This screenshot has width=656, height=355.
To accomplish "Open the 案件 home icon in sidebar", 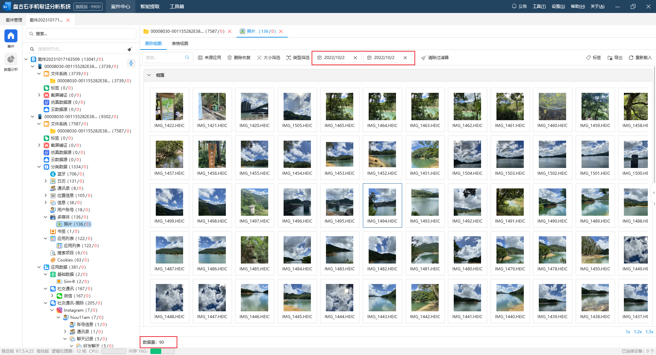I will click(11, 36).
